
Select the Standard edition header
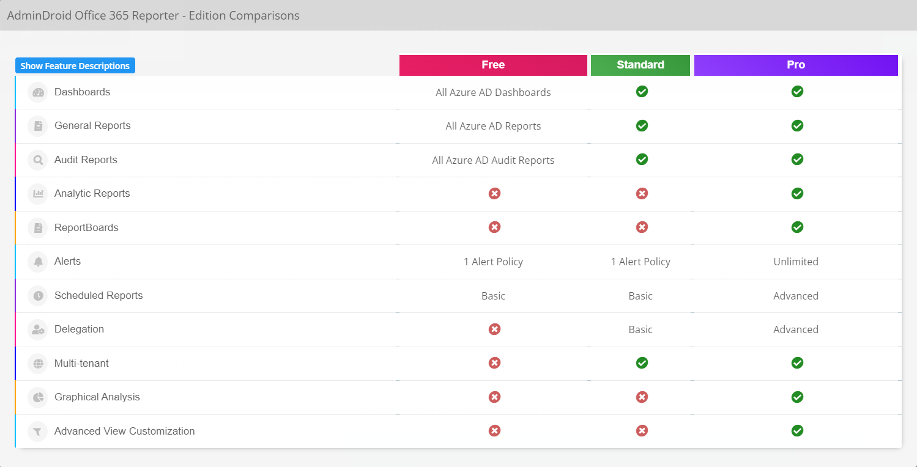(x=640, y=65)
